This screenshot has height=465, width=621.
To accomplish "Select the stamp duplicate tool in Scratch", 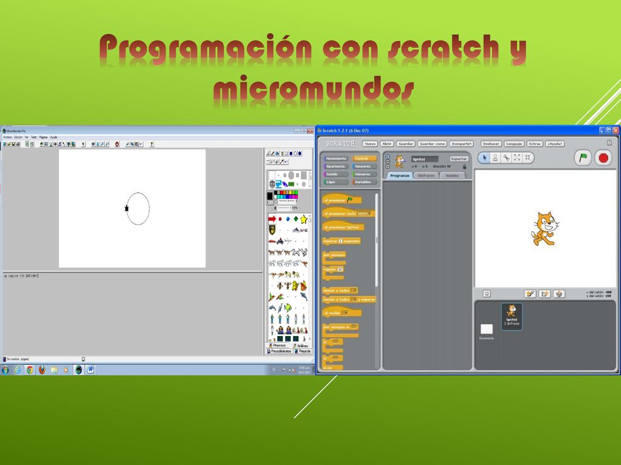I will [495, 157].
